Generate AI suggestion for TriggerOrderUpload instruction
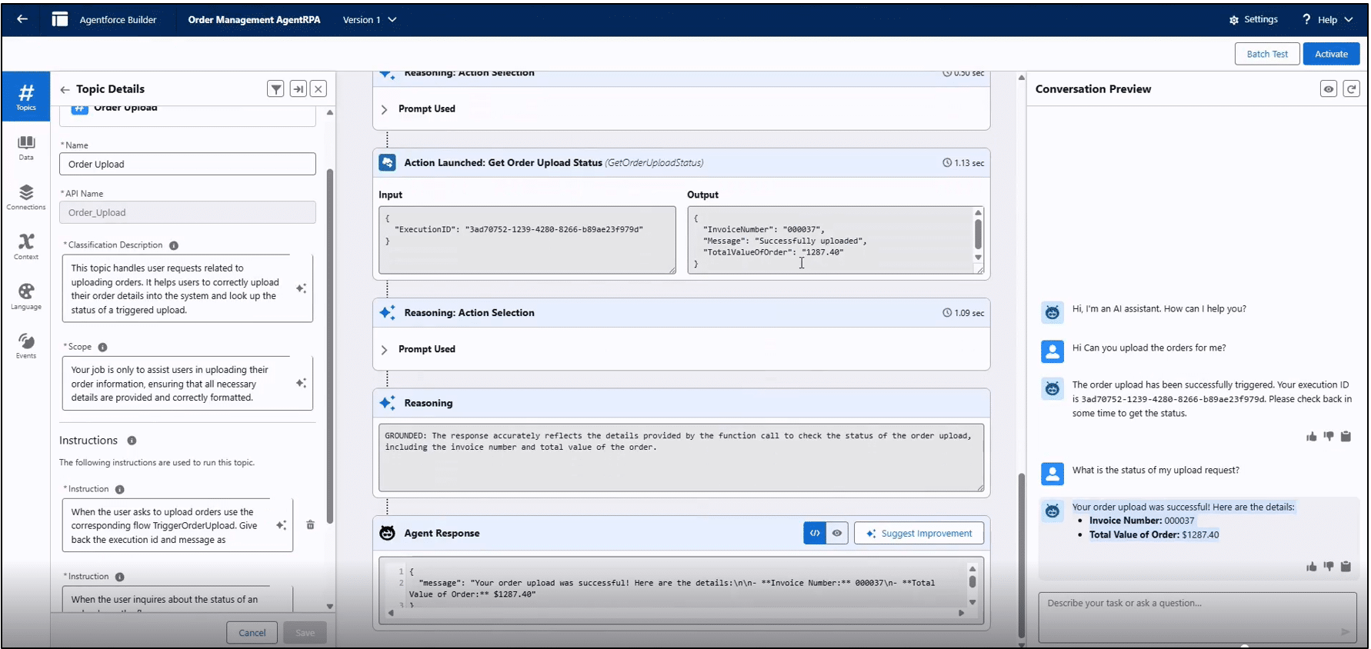Image resolution: width=1371 pixels, height=649 pixels. click(x=281, y=525)
